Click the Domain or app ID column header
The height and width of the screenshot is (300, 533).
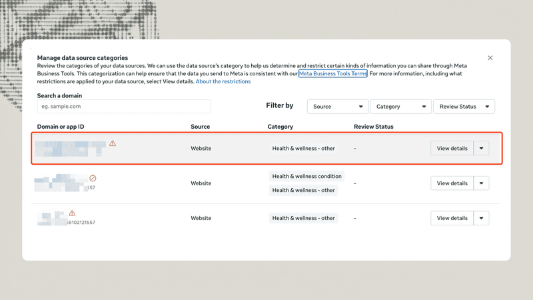(61, 127)
